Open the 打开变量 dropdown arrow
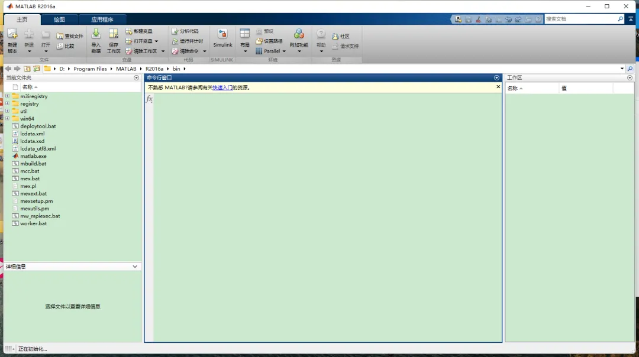This screenshot has width=639, height=357. tap(156, 41)
